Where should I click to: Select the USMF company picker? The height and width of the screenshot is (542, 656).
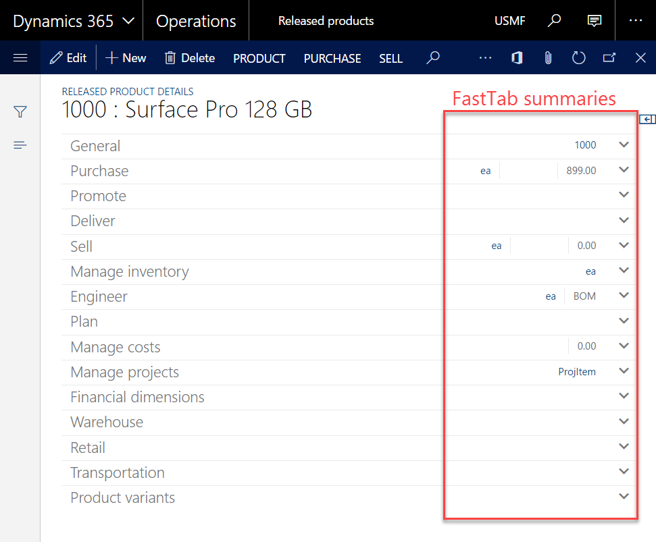pos(511,21)
